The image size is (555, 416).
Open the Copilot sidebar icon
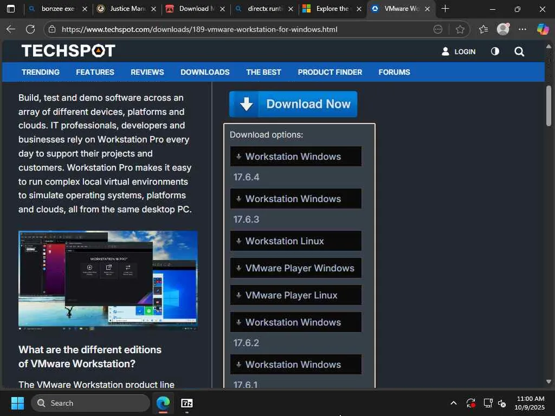[543, 29]
